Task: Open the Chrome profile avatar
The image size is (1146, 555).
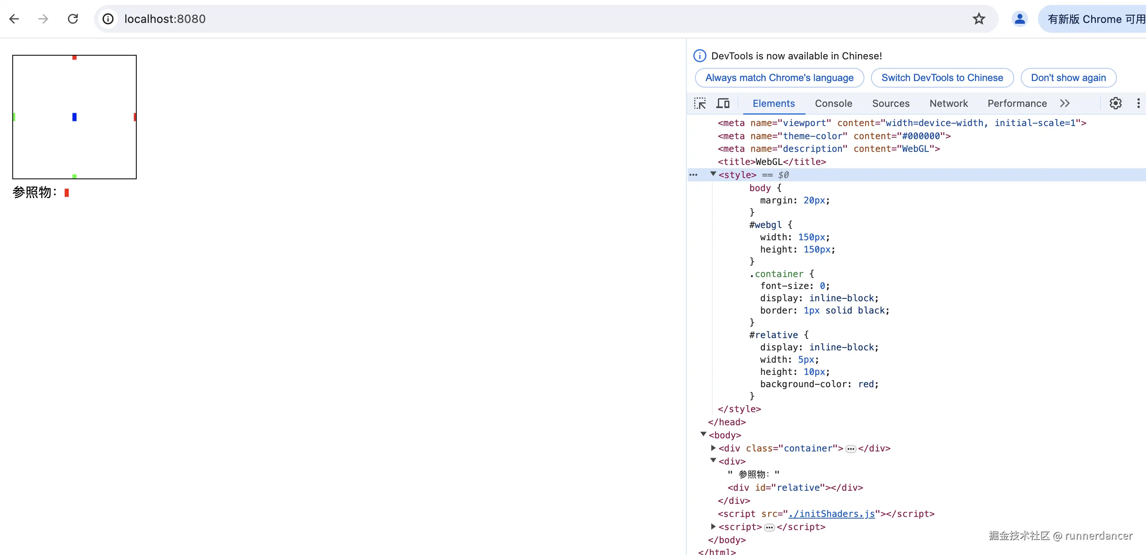Action: (x=1019, y=19)
